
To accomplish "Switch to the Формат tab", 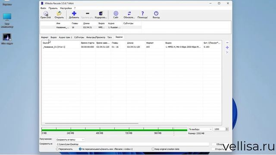I will pos(44,37).
